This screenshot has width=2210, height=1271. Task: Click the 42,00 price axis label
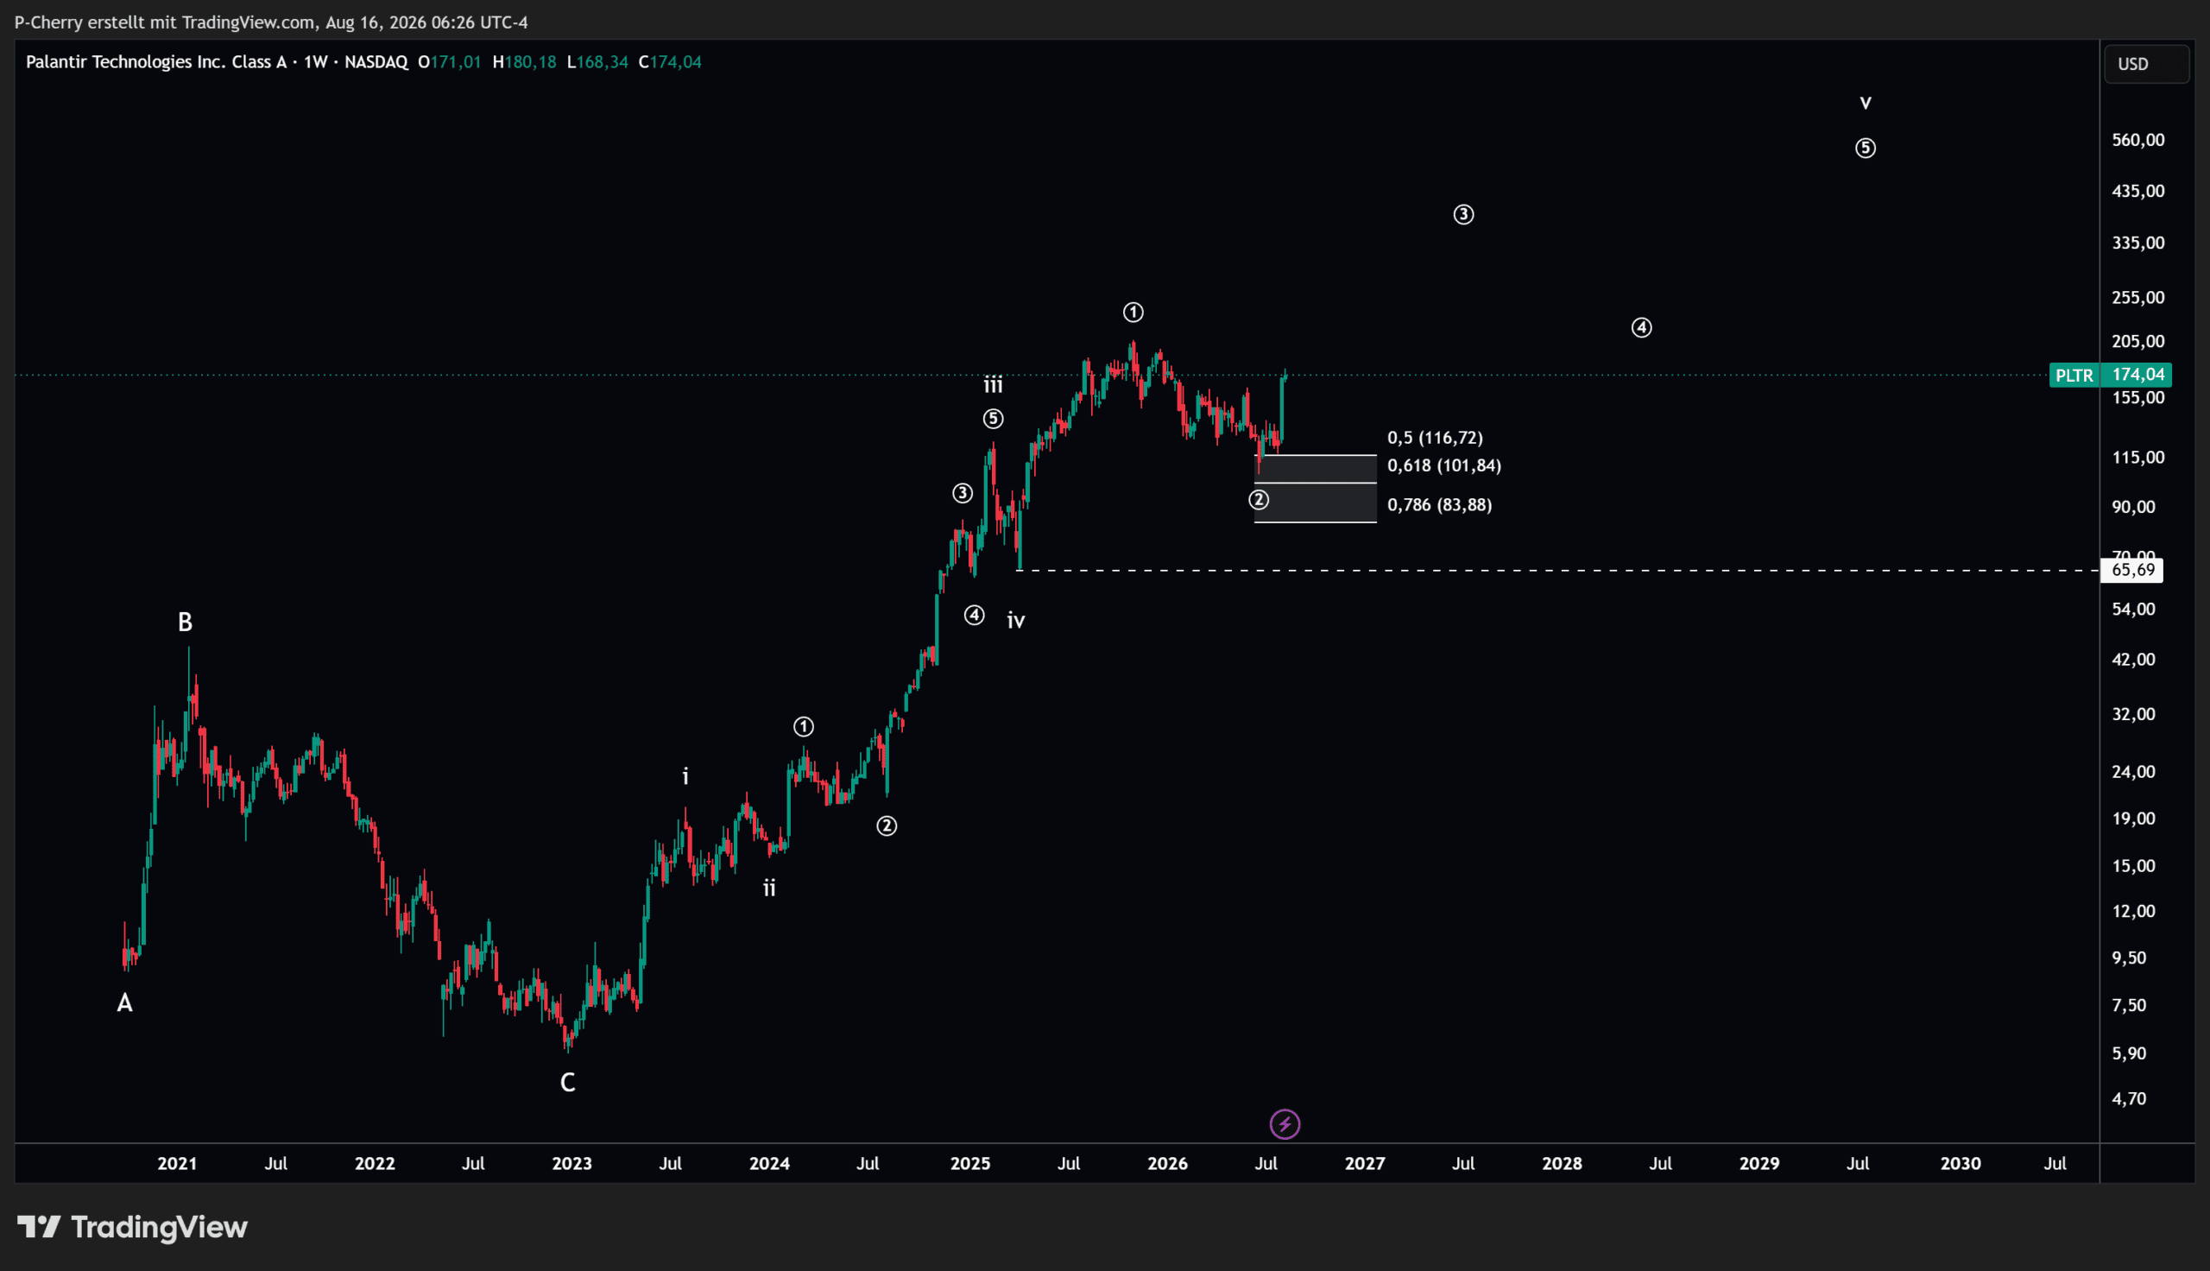click(x=2133, y=660)
